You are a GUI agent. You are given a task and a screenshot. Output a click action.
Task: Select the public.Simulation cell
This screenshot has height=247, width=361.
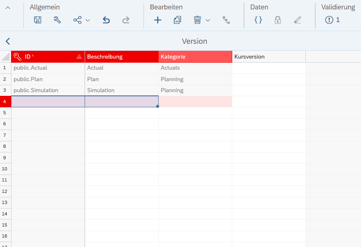click(x=48, y=91)
